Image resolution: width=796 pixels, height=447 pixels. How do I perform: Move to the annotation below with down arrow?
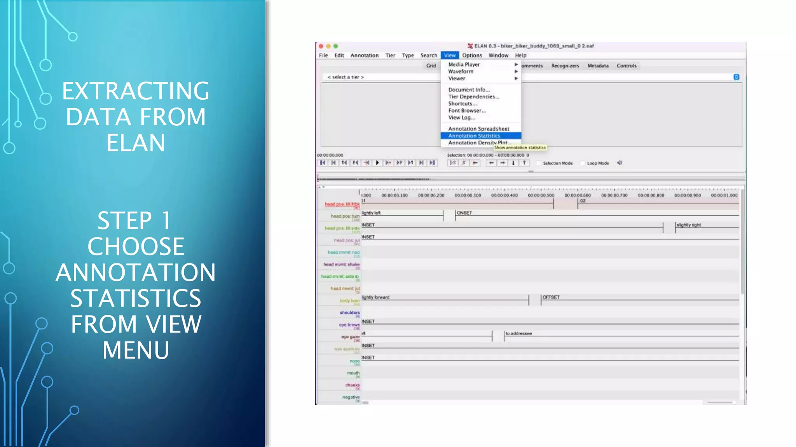(513, 163)
